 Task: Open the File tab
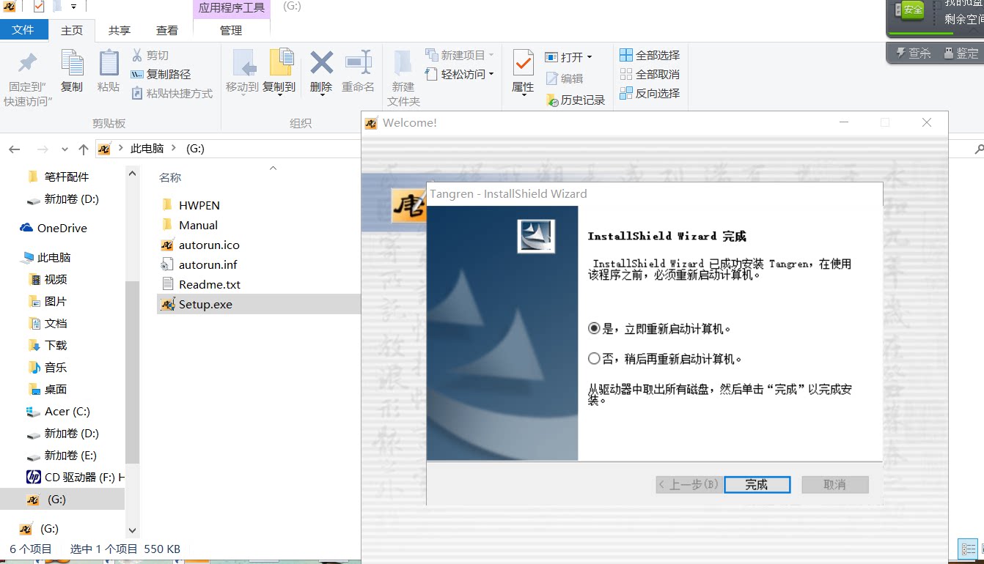(23, 30)
